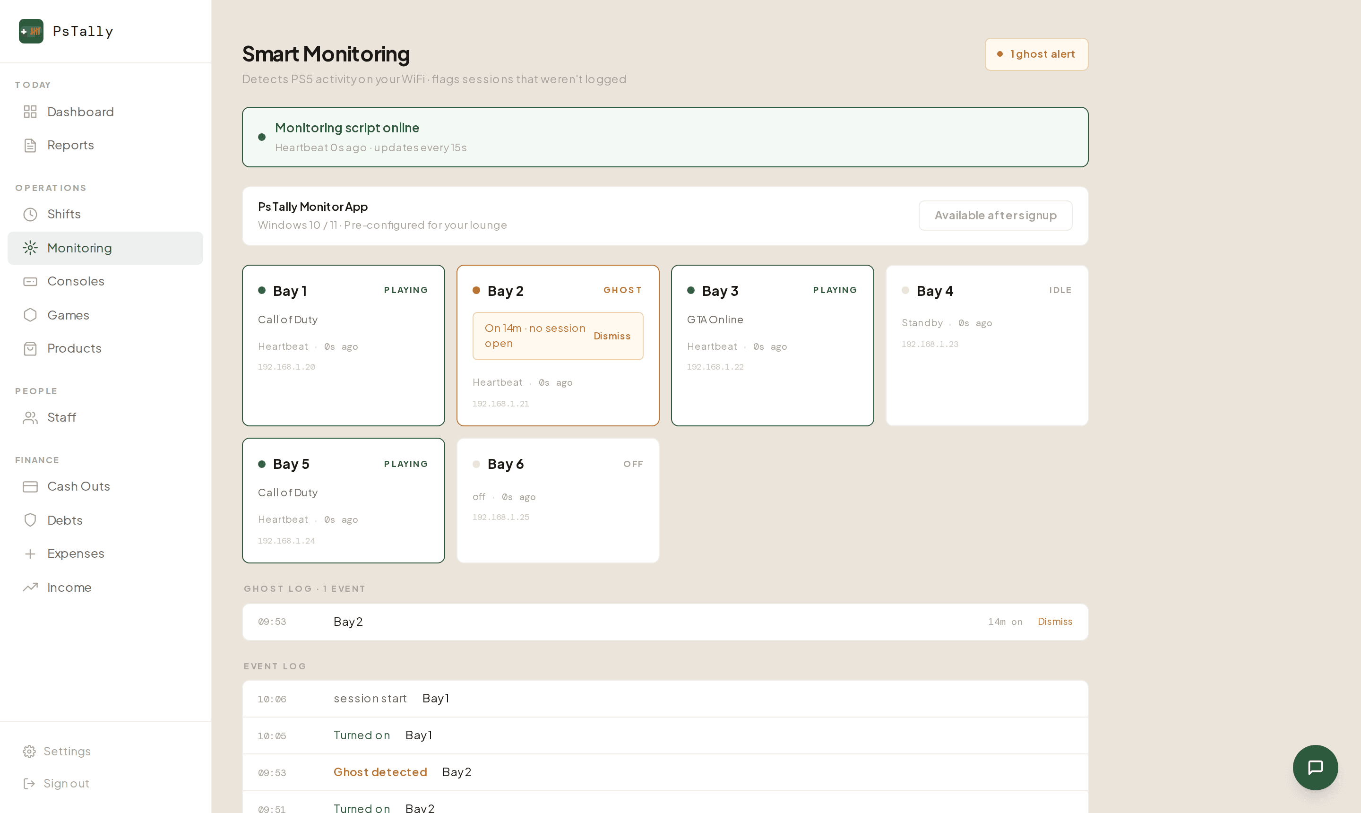1361x813 pixels.
Task: Click the Bay 1 green status dot
Action: pos(262,290)
